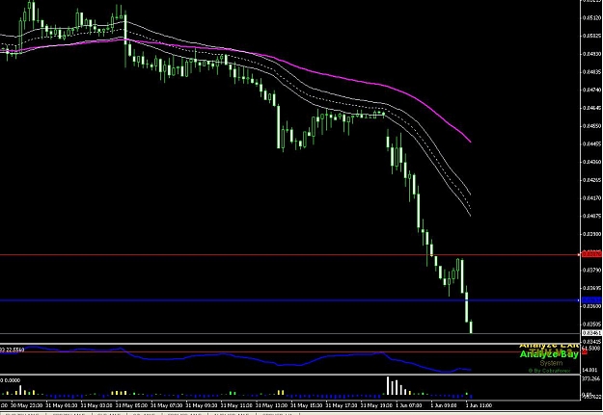
Task: Click the '1 Jun 09:00' time label
Action: pyautogui.click(x=444, y=405)
